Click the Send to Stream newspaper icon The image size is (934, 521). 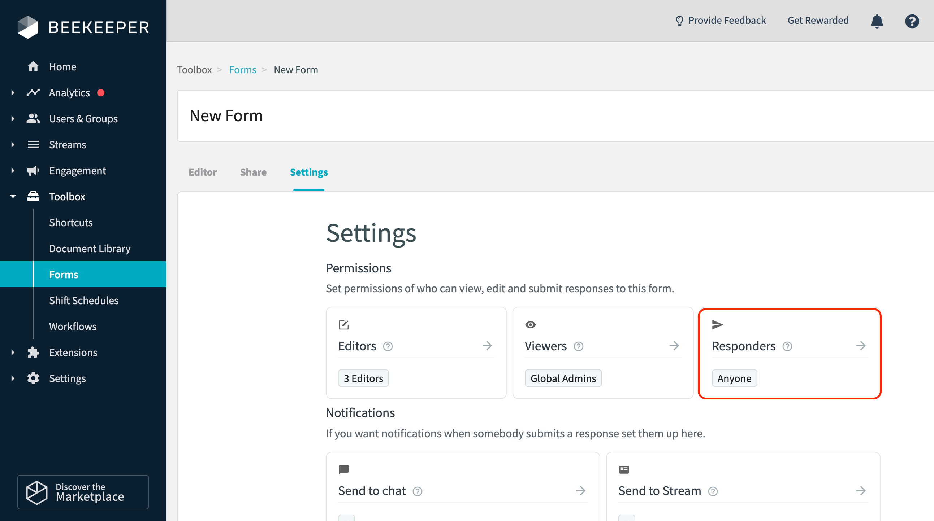[x=624, y=469]
